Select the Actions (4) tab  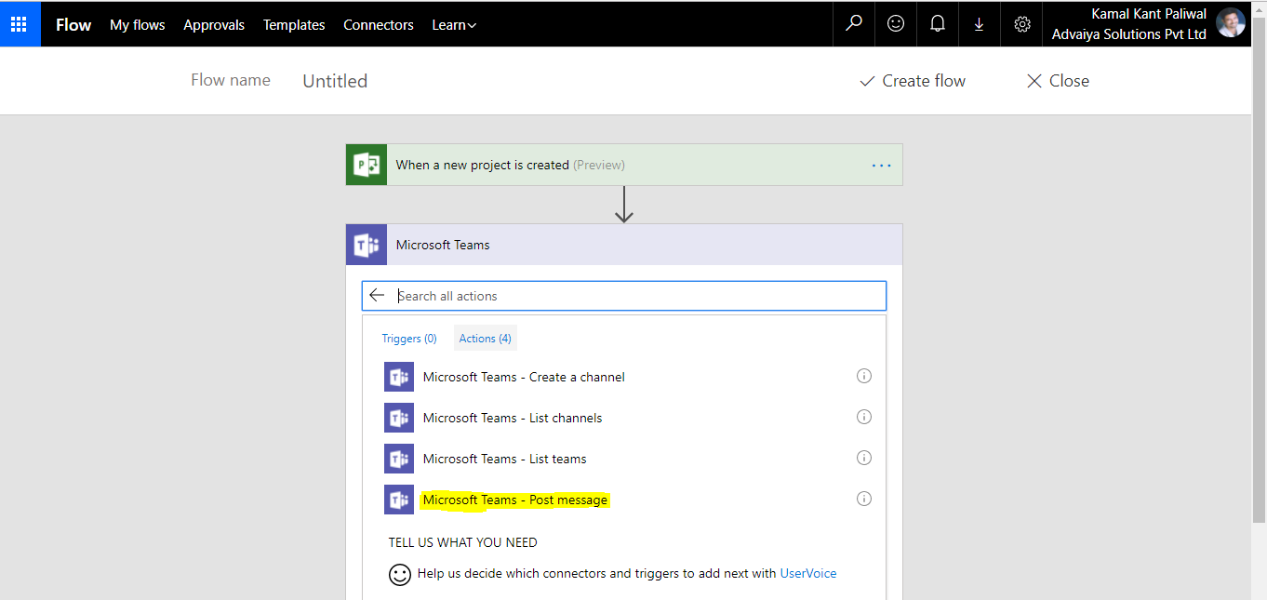[486, 339]
